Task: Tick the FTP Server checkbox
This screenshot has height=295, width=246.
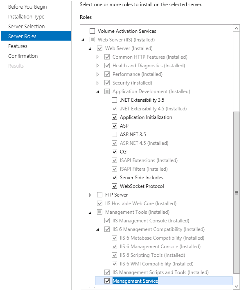Action: [x=99, y=195]
